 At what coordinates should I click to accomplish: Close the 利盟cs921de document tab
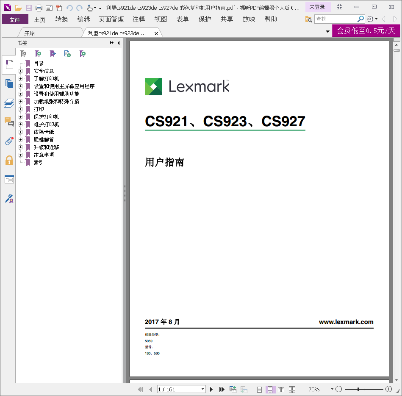pos(156,33)
